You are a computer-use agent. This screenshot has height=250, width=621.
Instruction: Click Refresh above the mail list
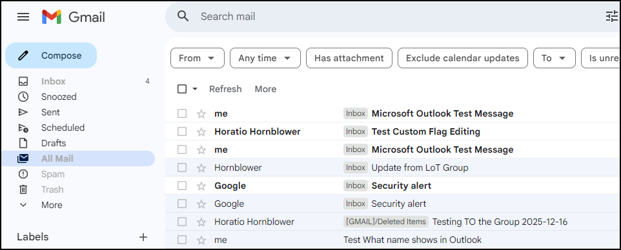225,89
